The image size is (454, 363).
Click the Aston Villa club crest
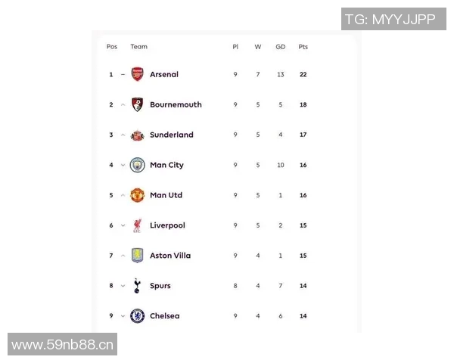[137, 256]
